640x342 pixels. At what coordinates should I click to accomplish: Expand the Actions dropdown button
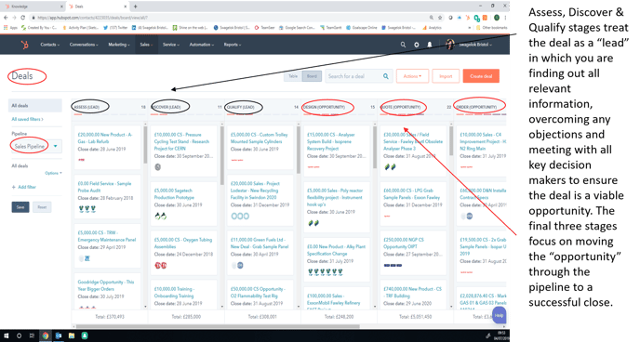pyautogui.click(x=412, y=76)
